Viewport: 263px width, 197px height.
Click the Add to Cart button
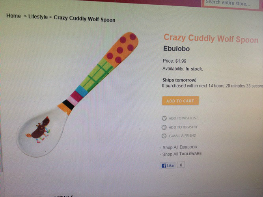pos(180,101)
